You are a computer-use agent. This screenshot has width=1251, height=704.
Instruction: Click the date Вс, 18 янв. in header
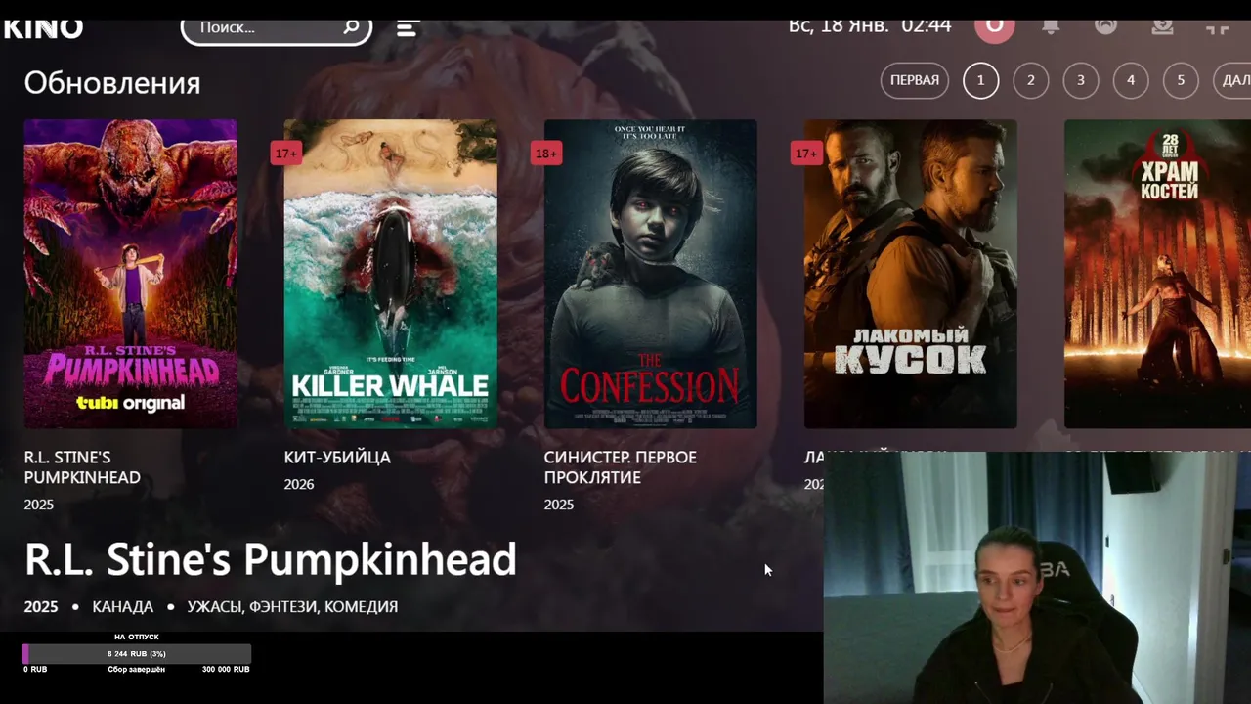coord(839,26)
